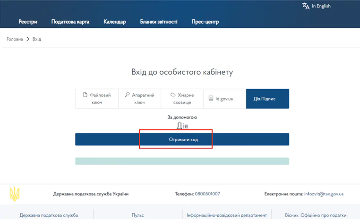Viewport: 360px width, 219px height.
Task: Click the hardware key icon
Action: (127, 95)
